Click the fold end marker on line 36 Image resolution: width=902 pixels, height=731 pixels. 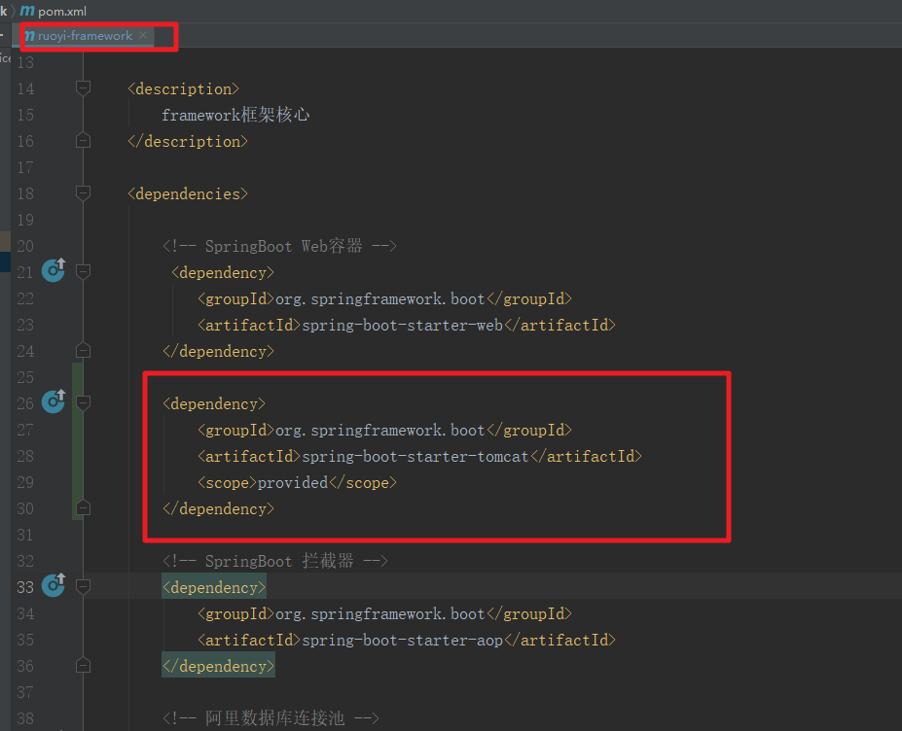click(x=83, y=666)
